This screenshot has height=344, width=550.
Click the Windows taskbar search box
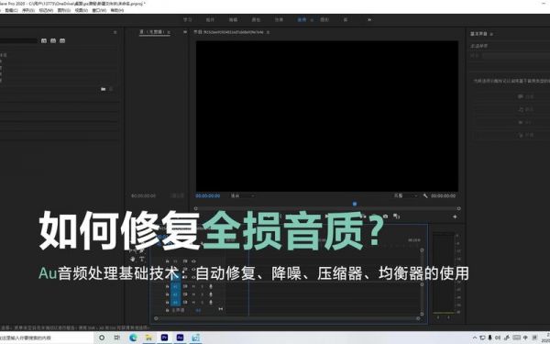coord(47,338)
